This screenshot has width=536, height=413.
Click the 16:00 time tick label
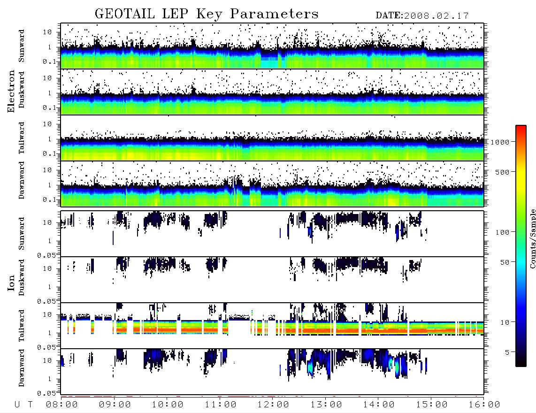point(484,405)
